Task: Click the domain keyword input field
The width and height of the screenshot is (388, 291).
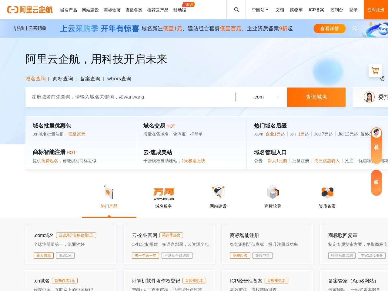Action: [x=130, y=97]
